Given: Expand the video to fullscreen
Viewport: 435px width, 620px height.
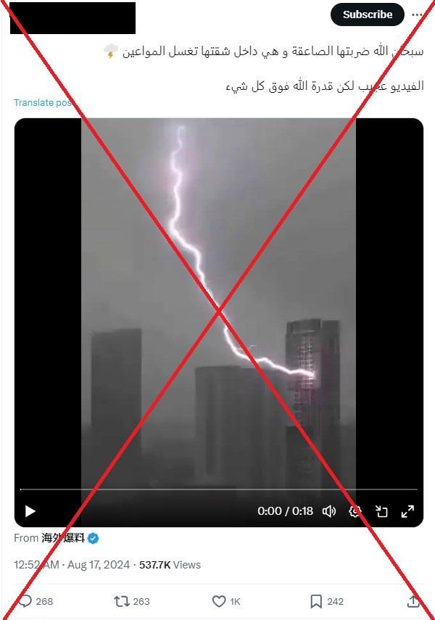Looking at the screenshot, I should coord(407,511).
